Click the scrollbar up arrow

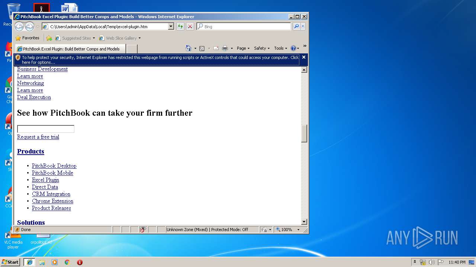tap(304, 70)
